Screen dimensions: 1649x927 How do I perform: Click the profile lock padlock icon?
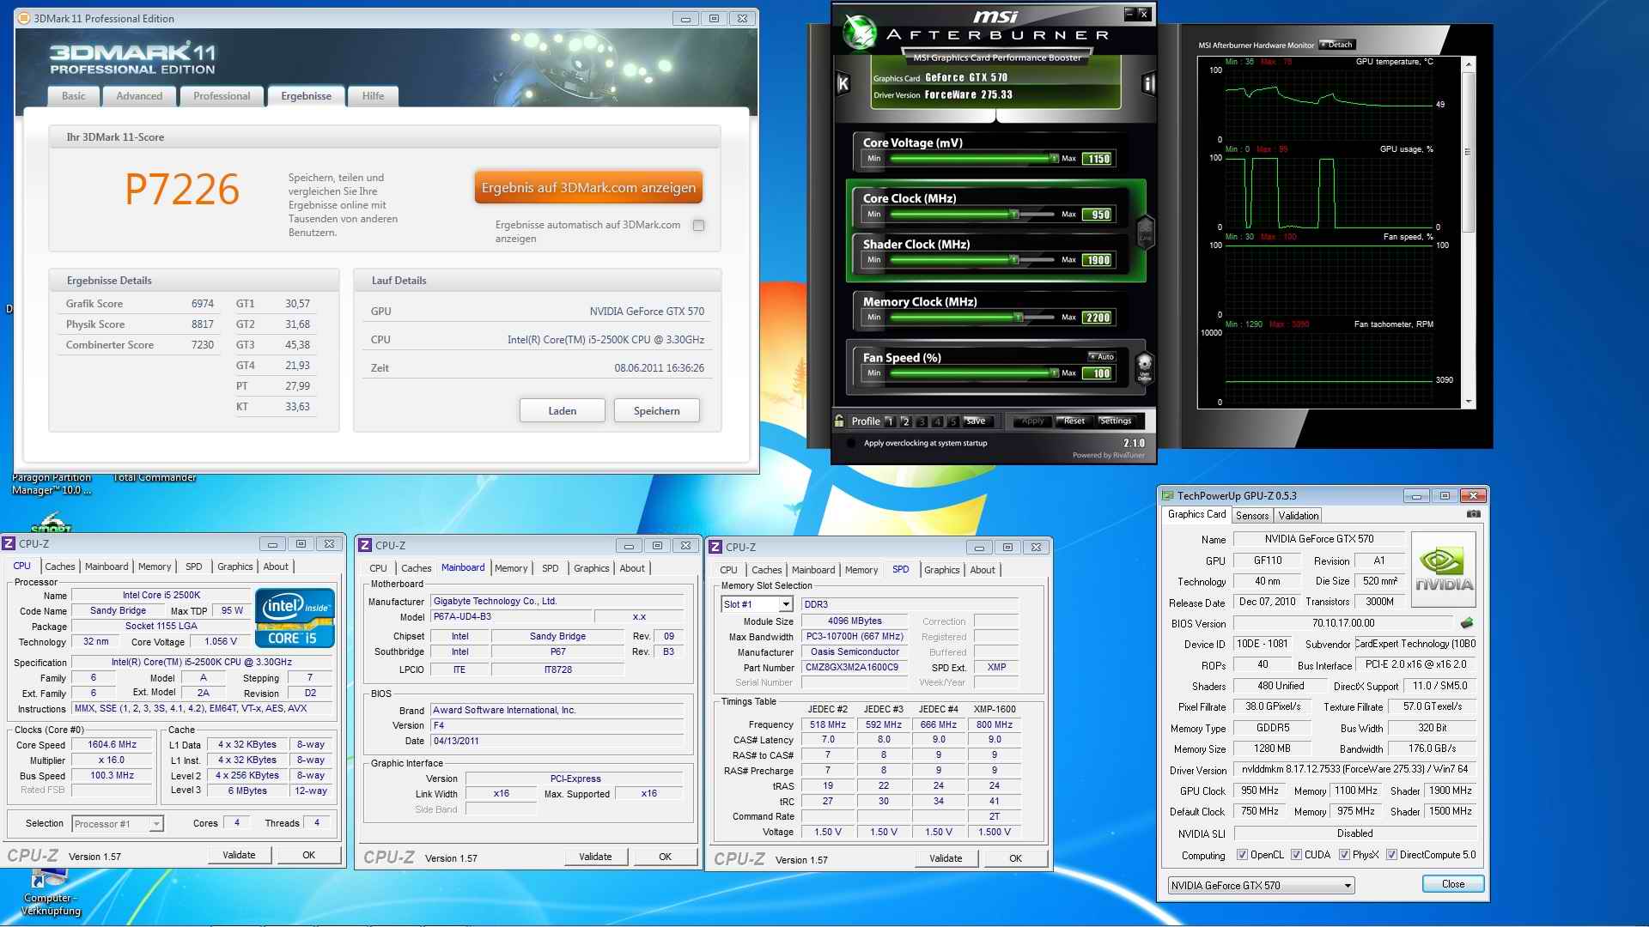[x=839, y=421]
